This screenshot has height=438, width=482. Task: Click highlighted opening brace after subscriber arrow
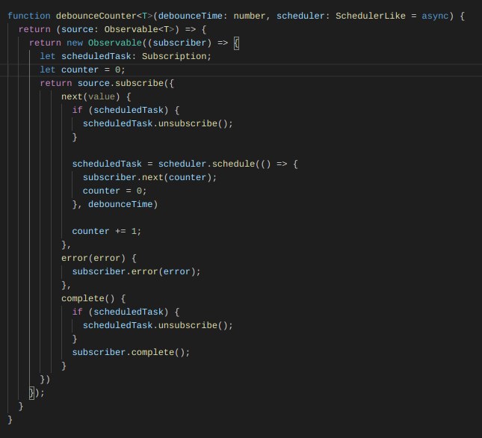[x=236, y=43]
